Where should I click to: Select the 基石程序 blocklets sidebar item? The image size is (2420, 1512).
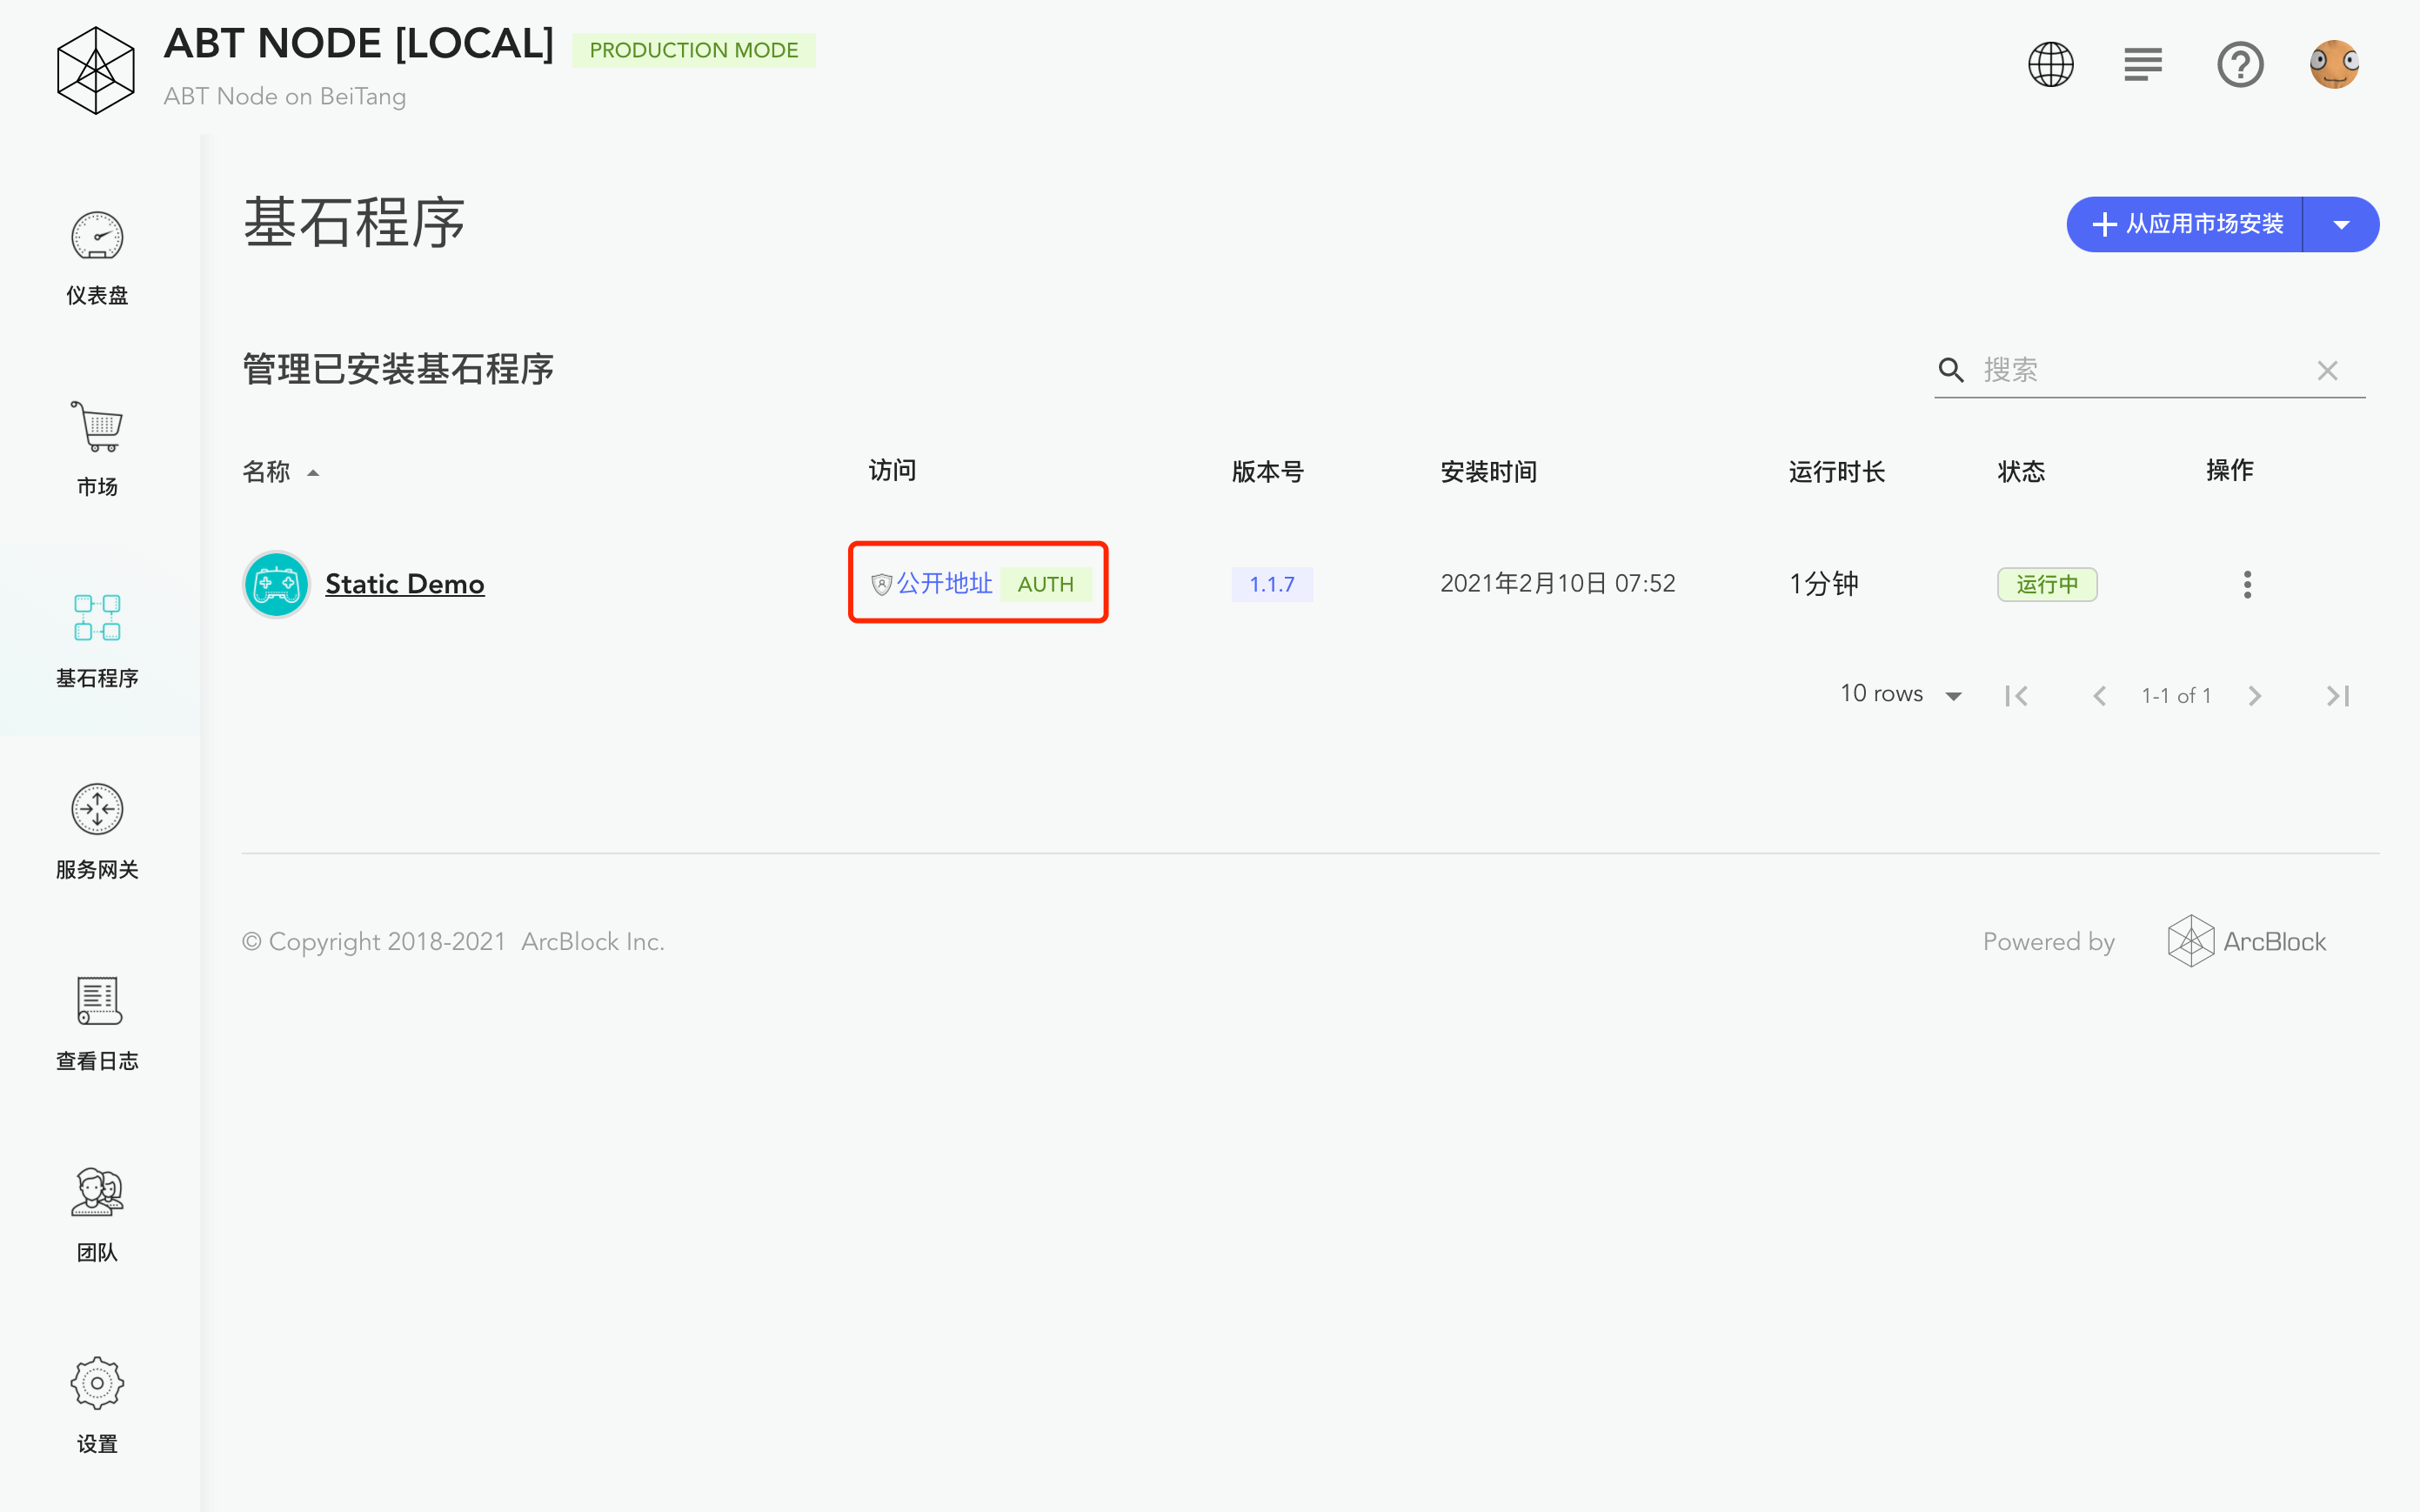(x=97, y=641)
